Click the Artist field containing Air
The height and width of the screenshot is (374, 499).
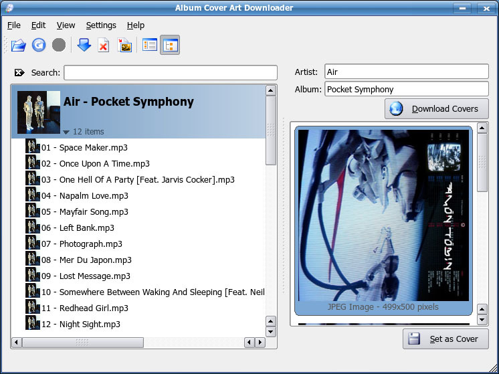[407, 72]
